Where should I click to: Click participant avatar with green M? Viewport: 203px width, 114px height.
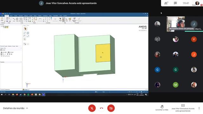tap(175, 85)
